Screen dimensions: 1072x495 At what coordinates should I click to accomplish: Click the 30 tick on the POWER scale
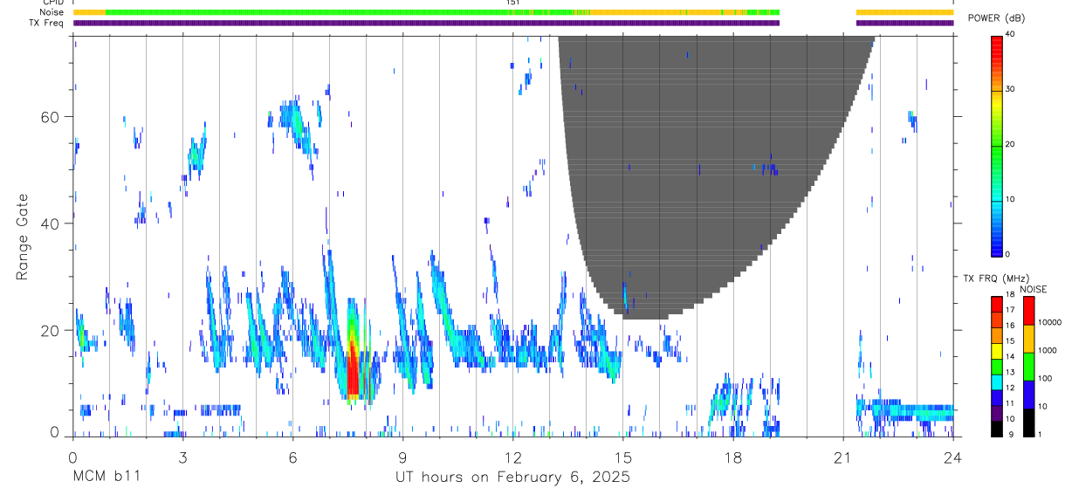tap(1012, 89)
